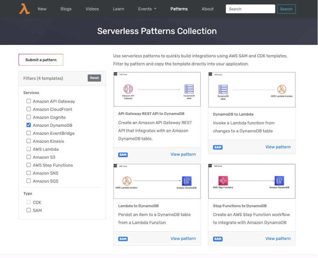Open the New nav item

click(42, 9)
